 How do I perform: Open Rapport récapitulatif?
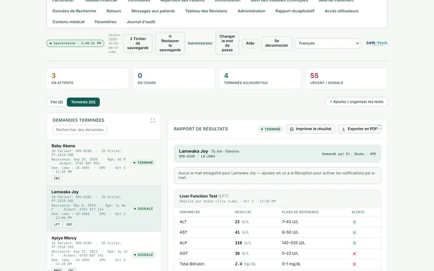point(295,11)
